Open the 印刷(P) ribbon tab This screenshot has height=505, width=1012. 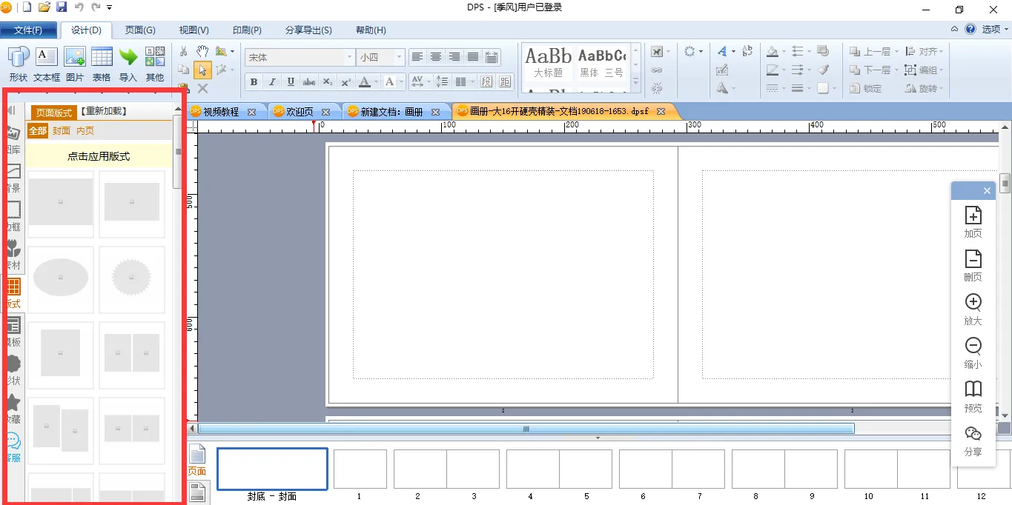tap(247, 30)
